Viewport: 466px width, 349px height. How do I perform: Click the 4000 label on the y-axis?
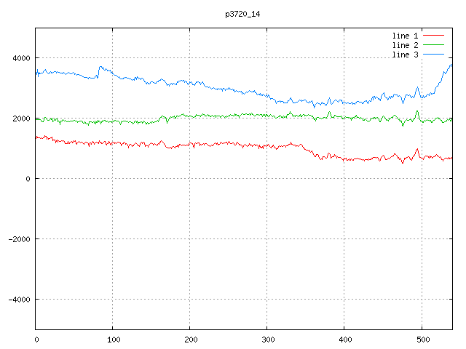click(x=20, y=58)
